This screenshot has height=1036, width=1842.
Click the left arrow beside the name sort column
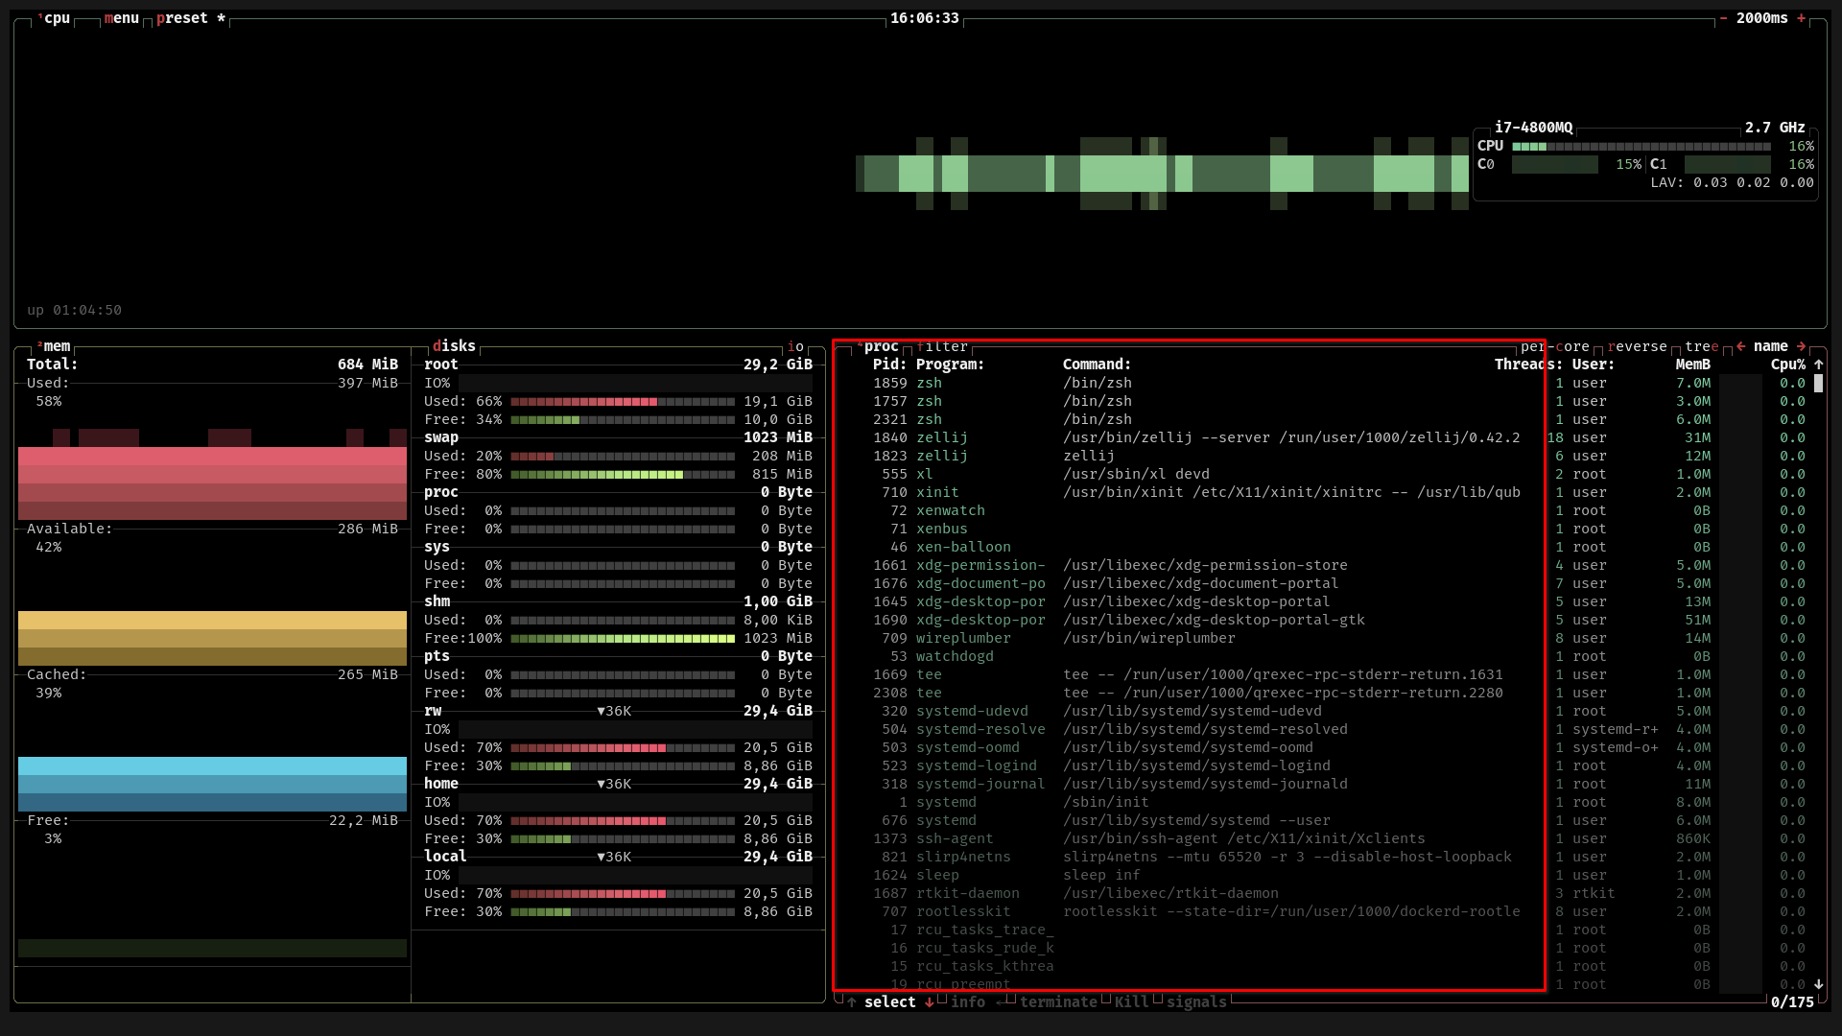point(1741,346)
